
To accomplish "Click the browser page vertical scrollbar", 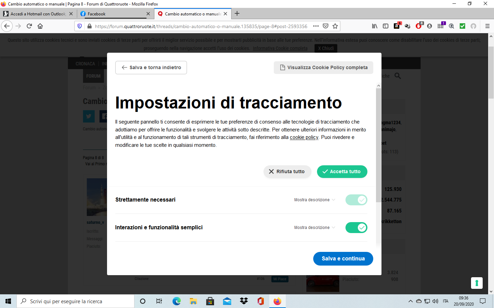I will click(x=491, y=73).
